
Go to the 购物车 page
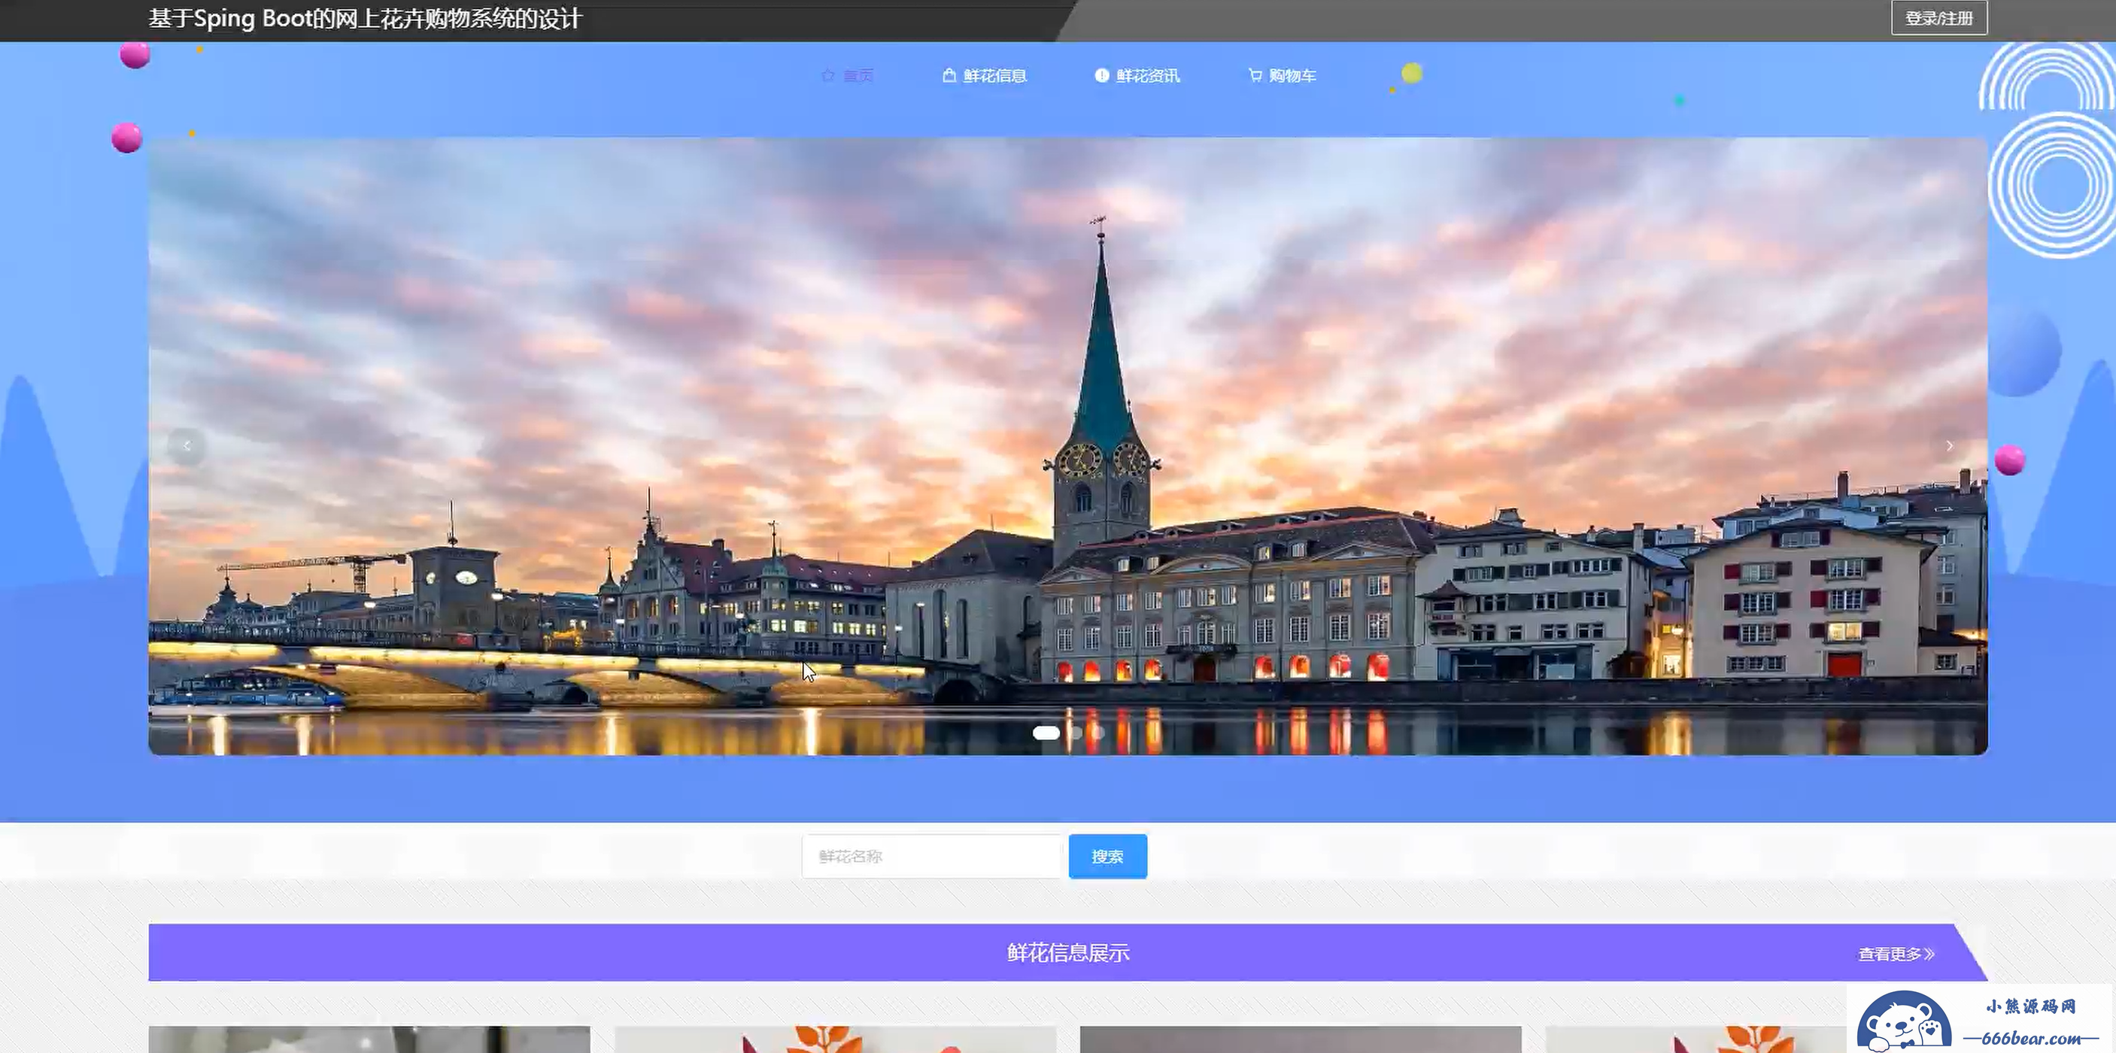pos(1292,75)
